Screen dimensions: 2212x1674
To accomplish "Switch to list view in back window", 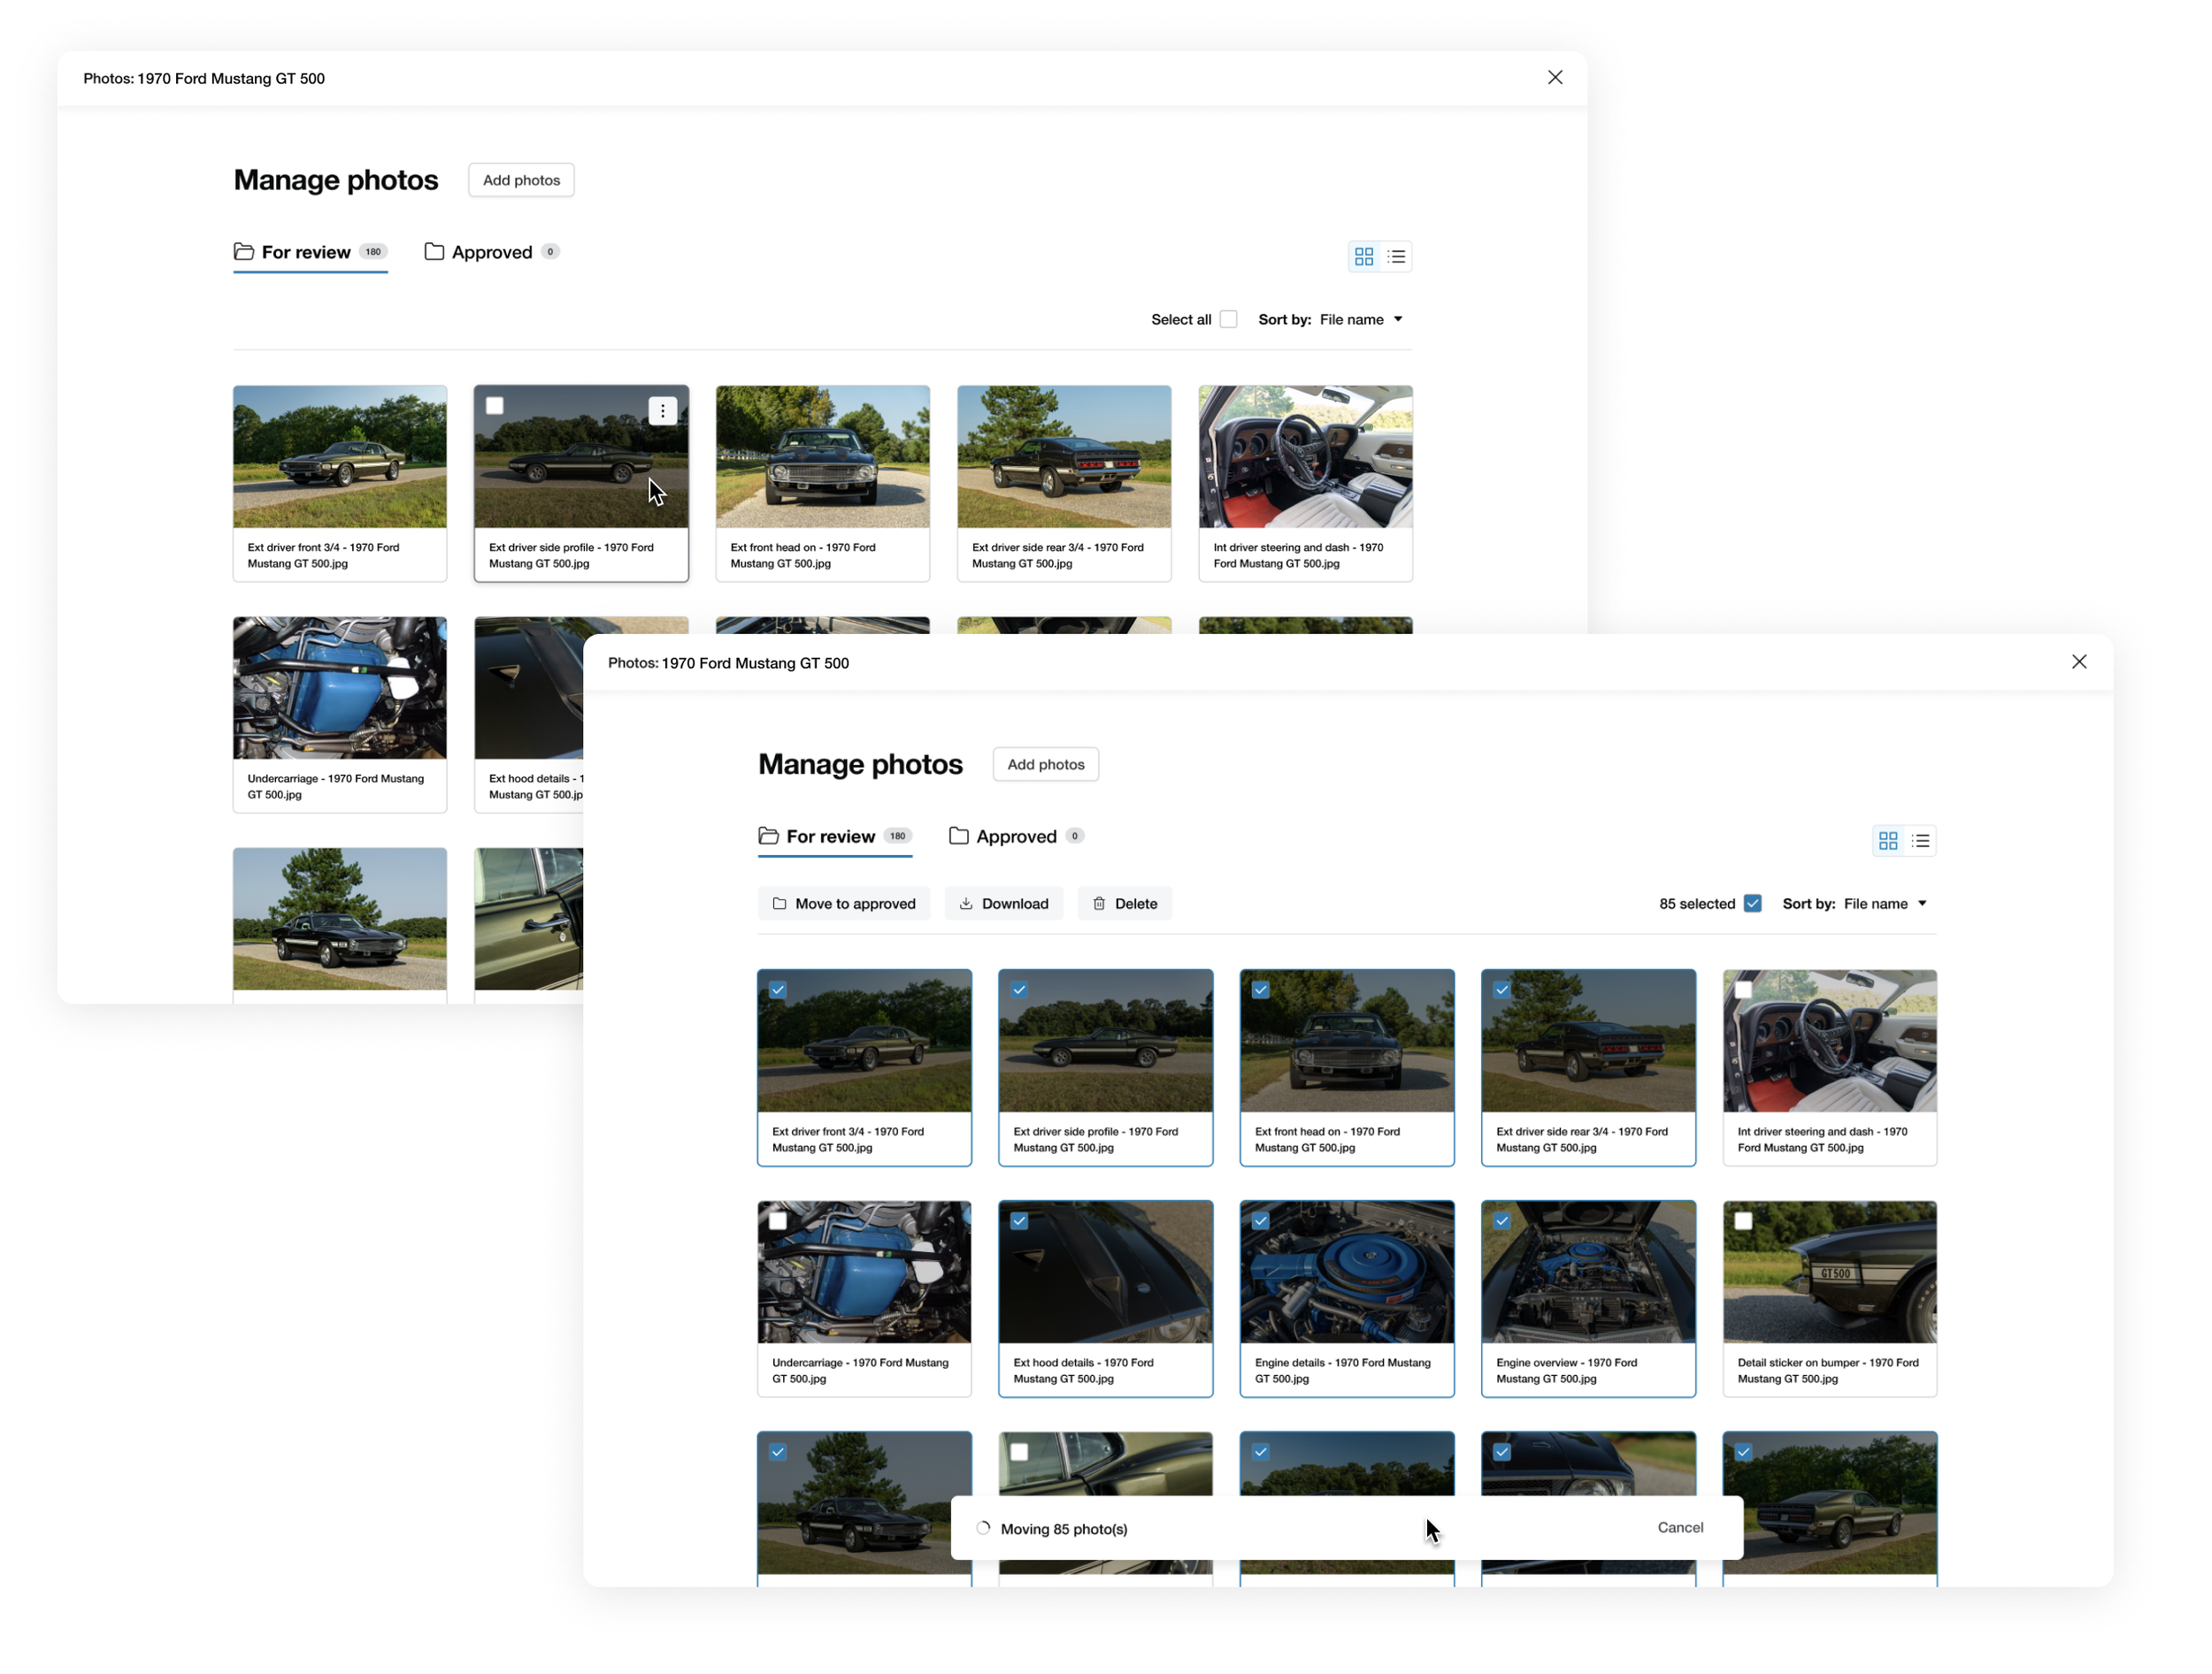I will coord(1396,256).
